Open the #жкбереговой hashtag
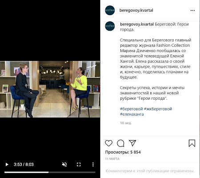The image size is (200, 178). pos(158,109)
